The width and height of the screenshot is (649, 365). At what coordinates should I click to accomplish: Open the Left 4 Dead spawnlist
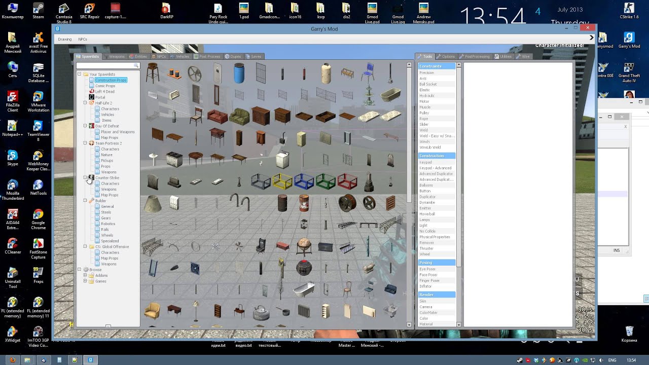(104, 92)
